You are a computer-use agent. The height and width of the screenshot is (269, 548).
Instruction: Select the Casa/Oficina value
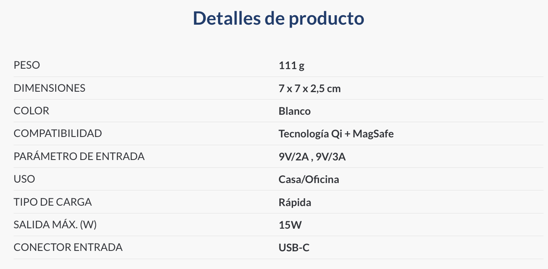(309, 179)
